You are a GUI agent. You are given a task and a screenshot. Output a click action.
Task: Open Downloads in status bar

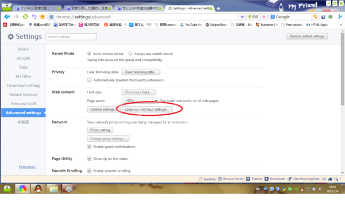[275, 179]
